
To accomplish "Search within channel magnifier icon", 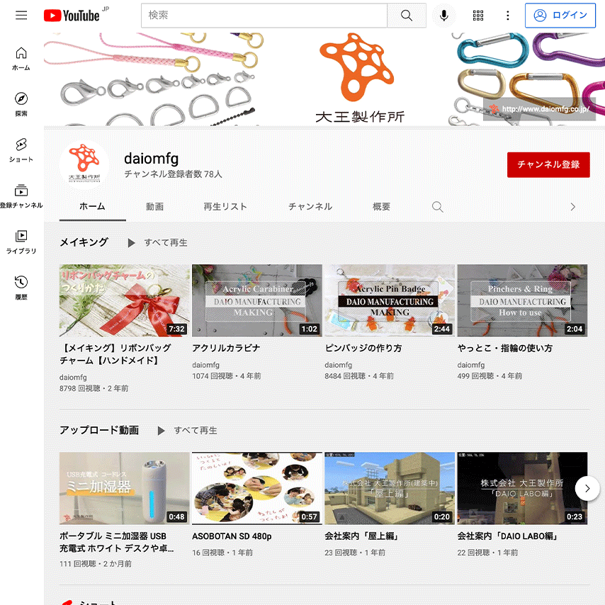I will (x=437, y=207).
